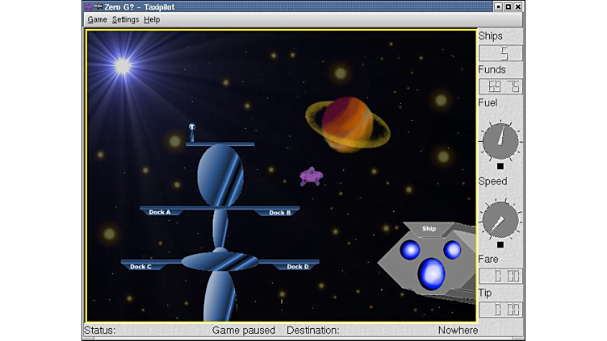Open the Settings menu
Viewport: 607px width, 341px height.
(125, 19)
